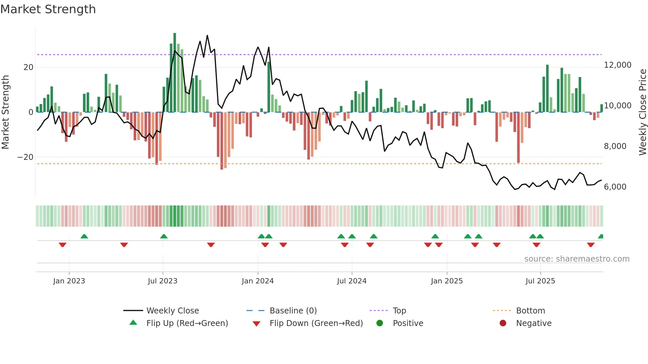Click the dark green heat strip segment
The height and width of the screenshot is (364, 648).
175,216
